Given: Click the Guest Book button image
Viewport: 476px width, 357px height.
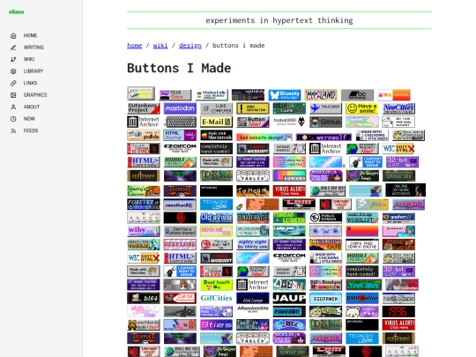Looking at the screenshot, I should click(x=141, y=93).
